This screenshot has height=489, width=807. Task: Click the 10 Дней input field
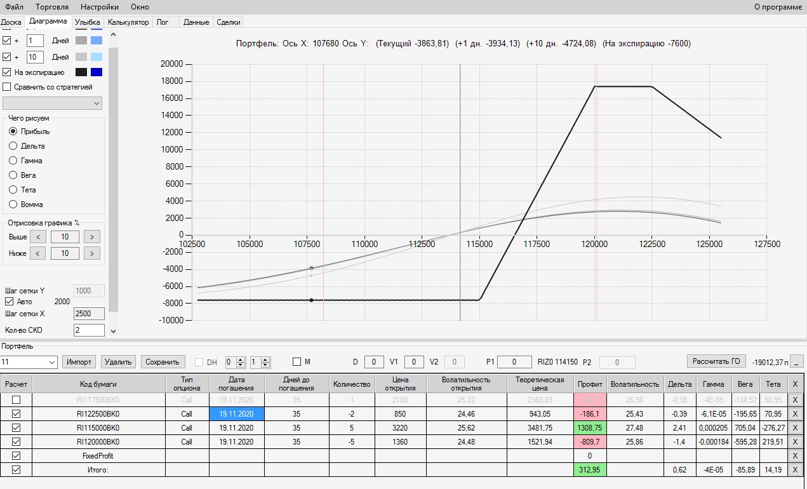coord(36,57)
